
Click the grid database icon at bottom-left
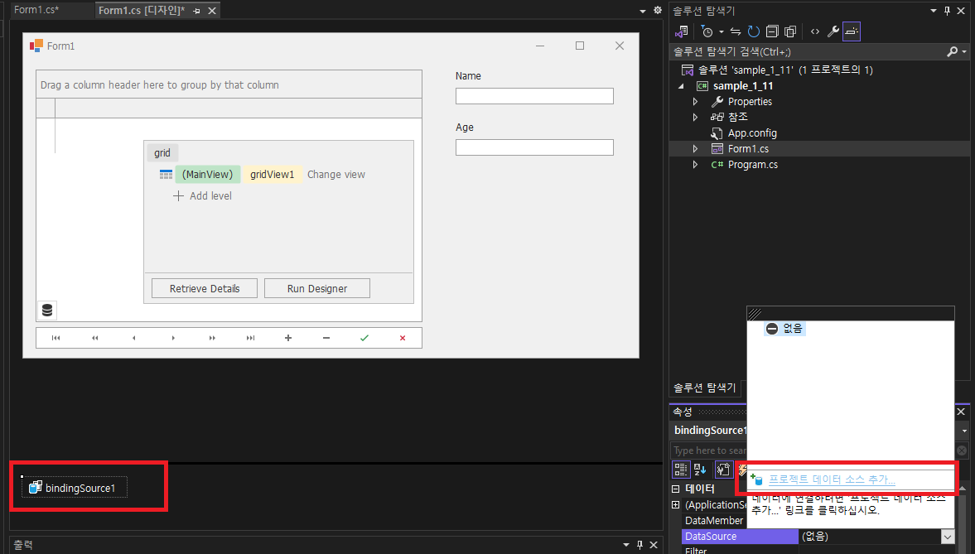point(46,310)
